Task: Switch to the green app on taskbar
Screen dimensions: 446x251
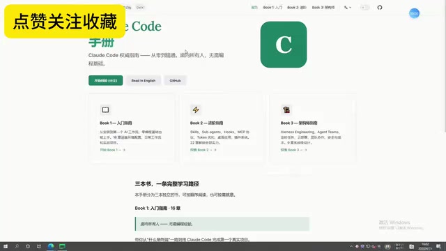Action: (x=62, y=246)
